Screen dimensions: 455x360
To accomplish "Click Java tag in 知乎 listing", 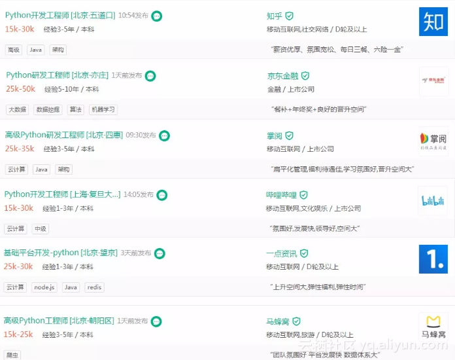I will pyautogui.click(x=36, y=50).
